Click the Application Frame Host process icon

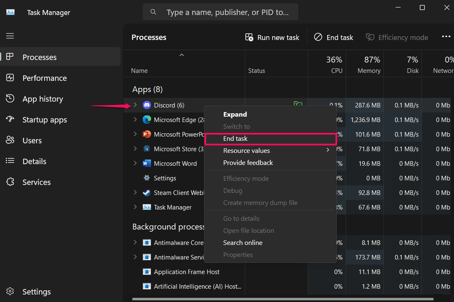tap(147, 272)
